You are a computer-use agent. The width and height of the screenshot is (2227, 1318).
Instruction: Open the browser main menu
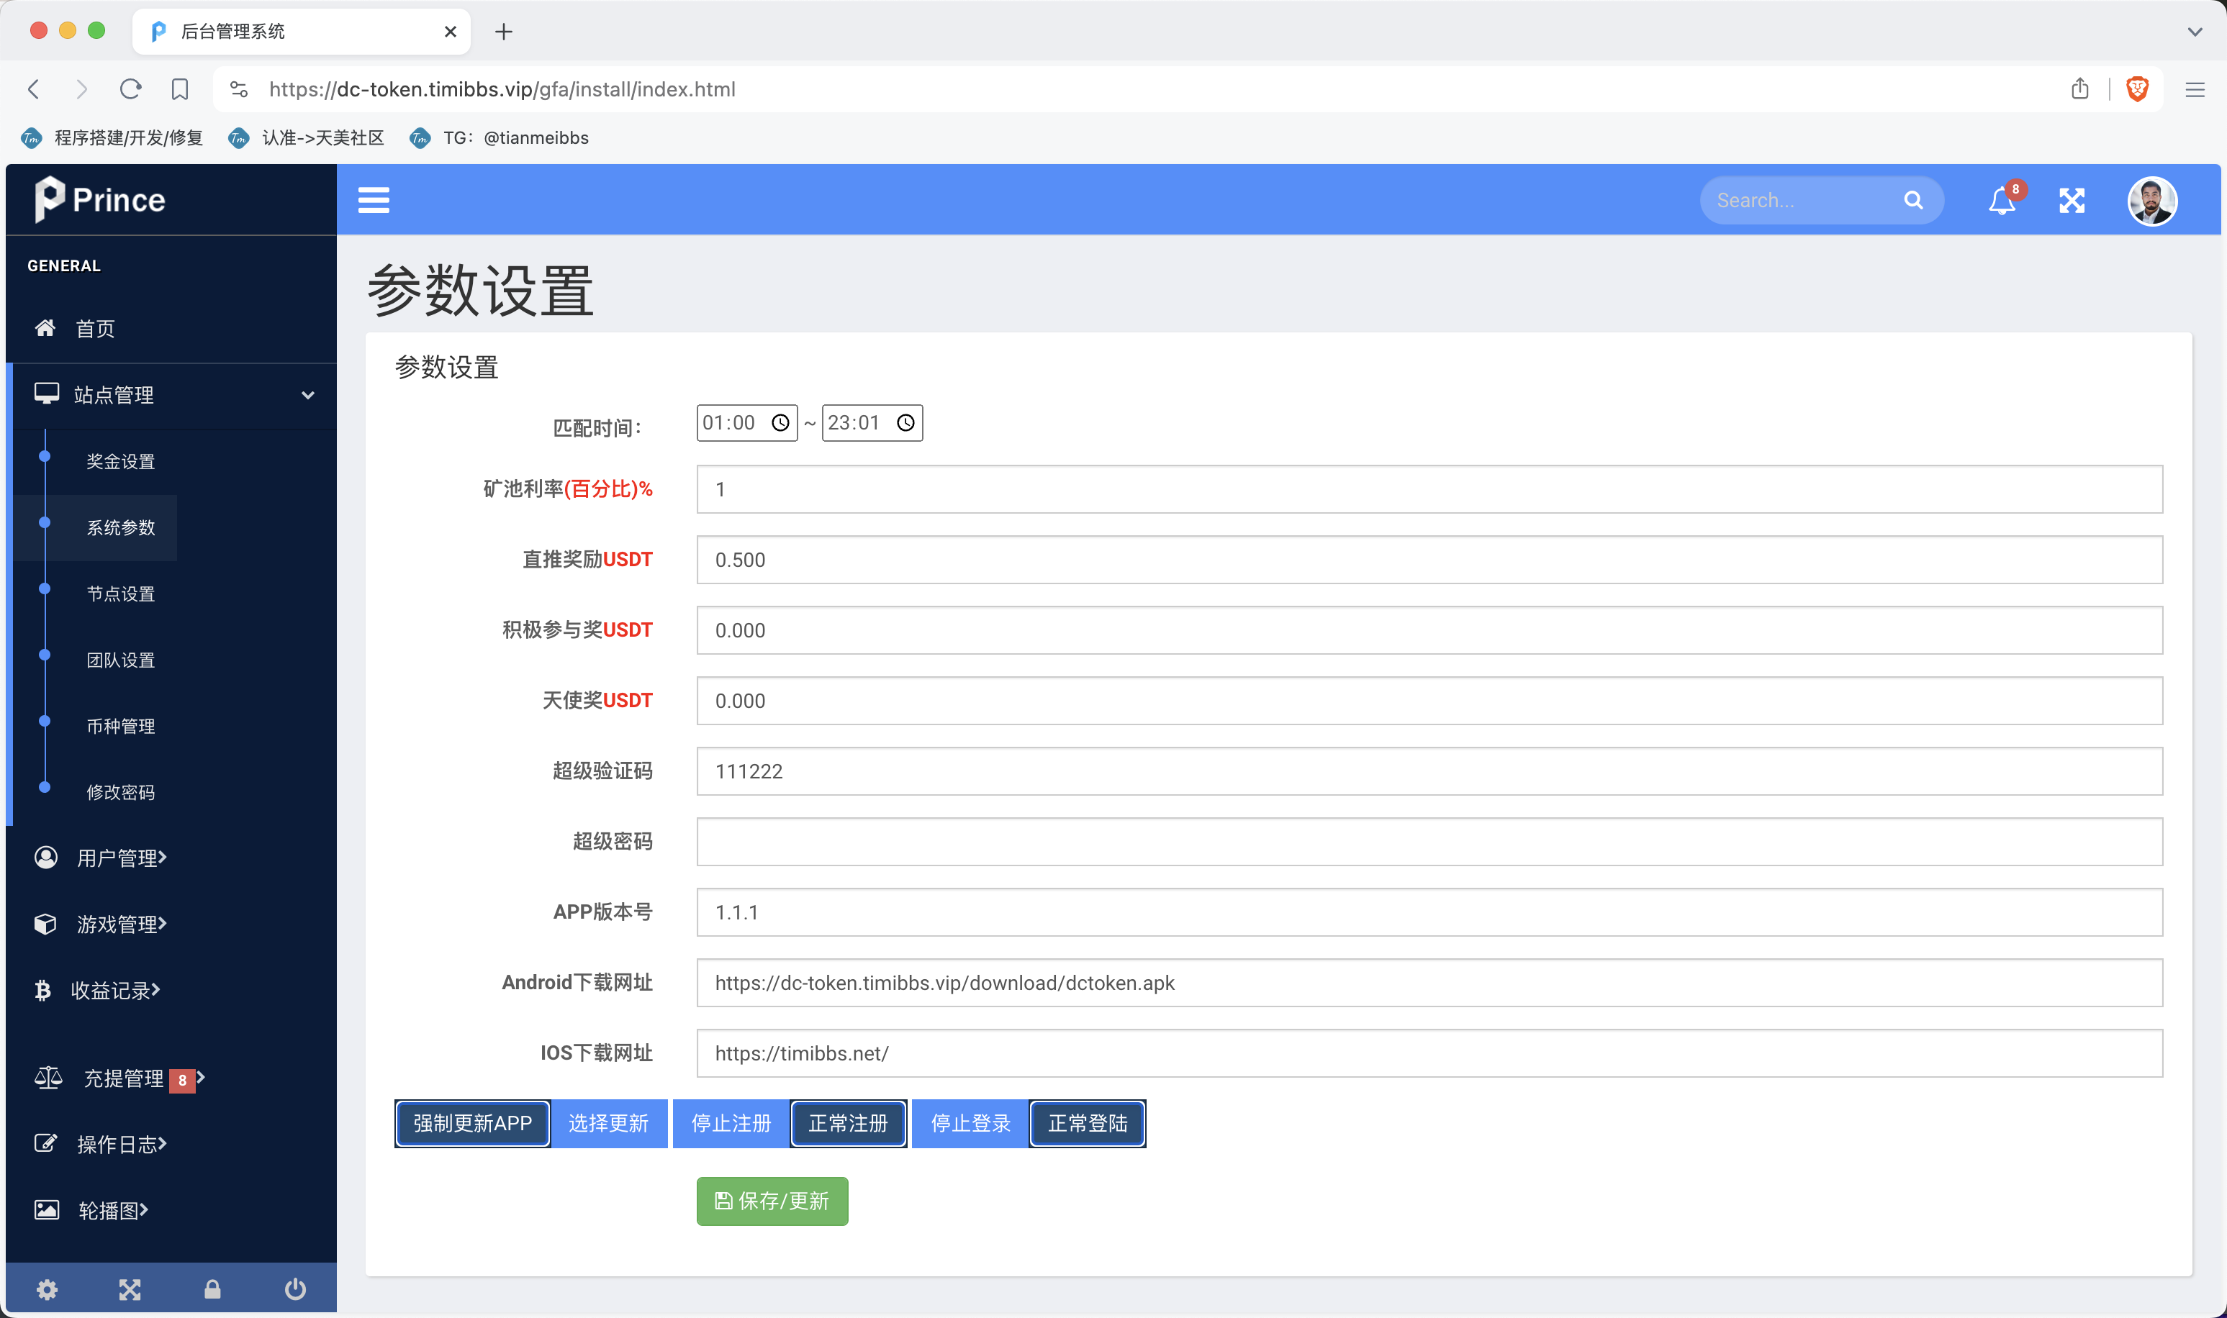(2194, 90)
